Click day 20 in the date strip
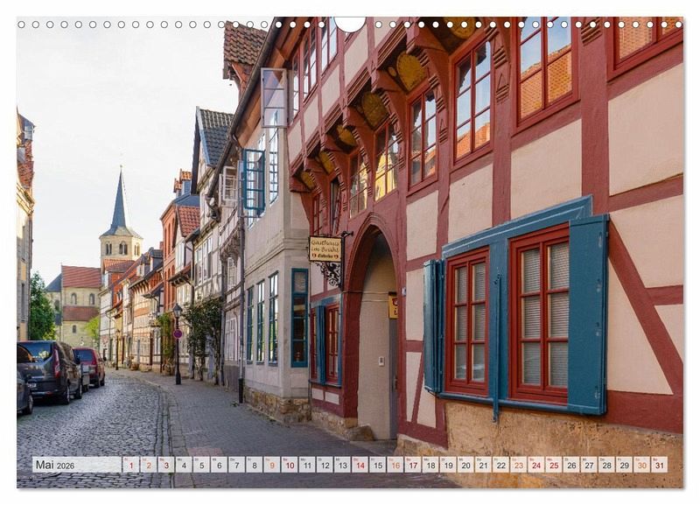 (465, 465)
